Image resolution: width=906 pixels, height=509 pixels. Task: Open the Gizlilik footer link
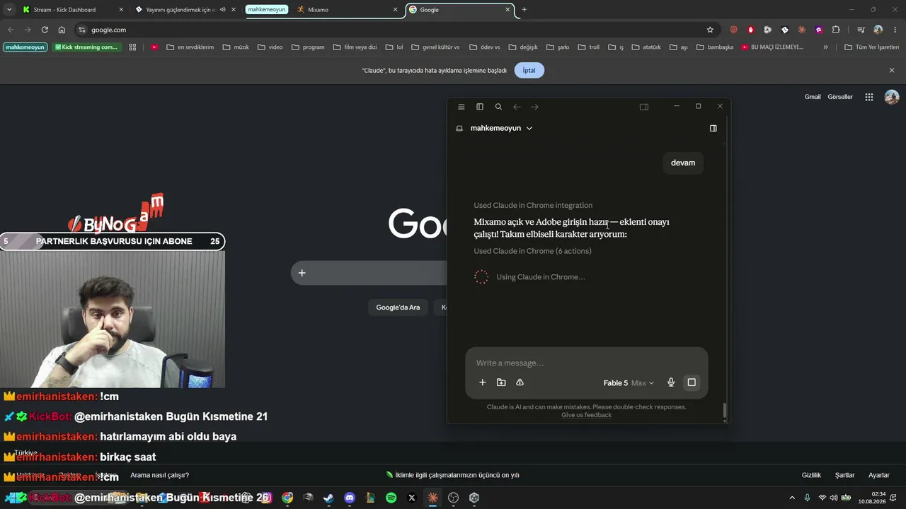[811, 475]
